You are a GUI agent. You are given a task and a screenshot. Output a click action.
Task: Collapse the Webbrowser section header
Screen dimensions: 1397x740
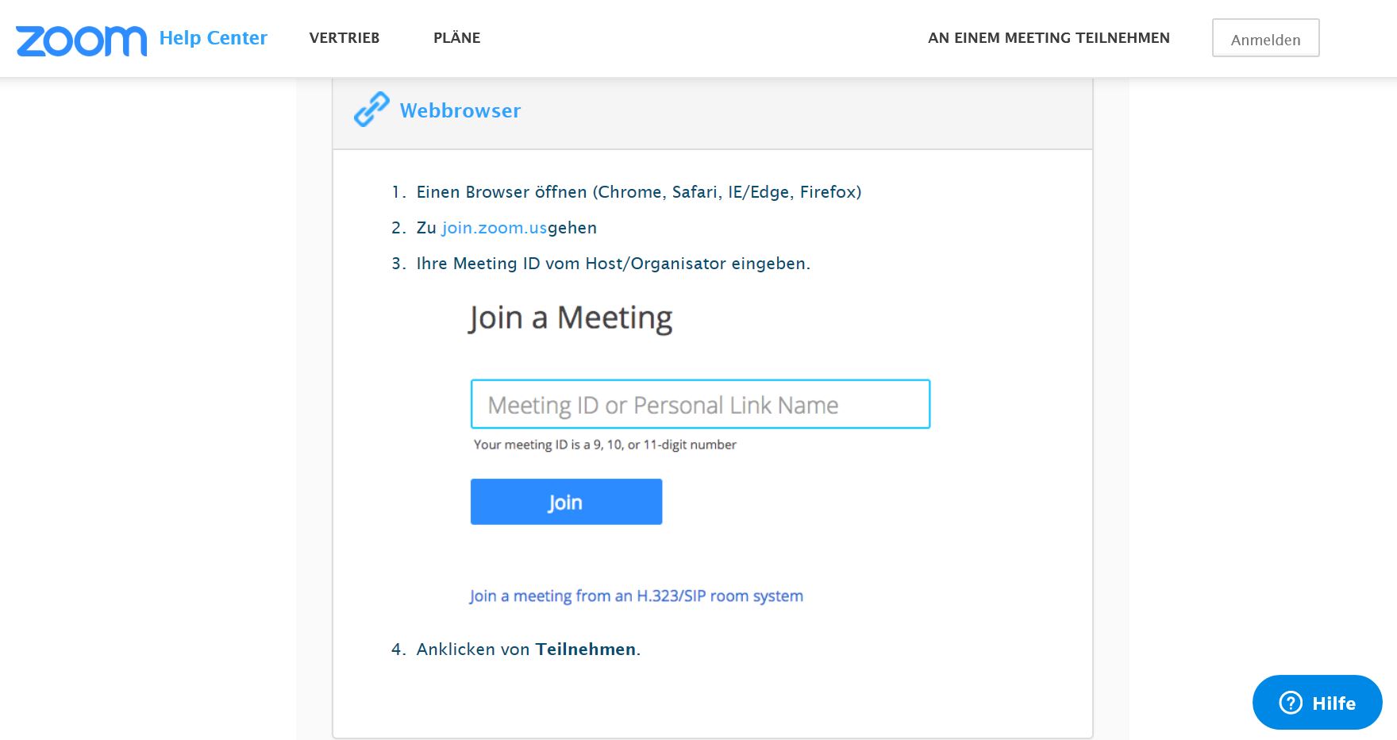click(x=712, y=113)
